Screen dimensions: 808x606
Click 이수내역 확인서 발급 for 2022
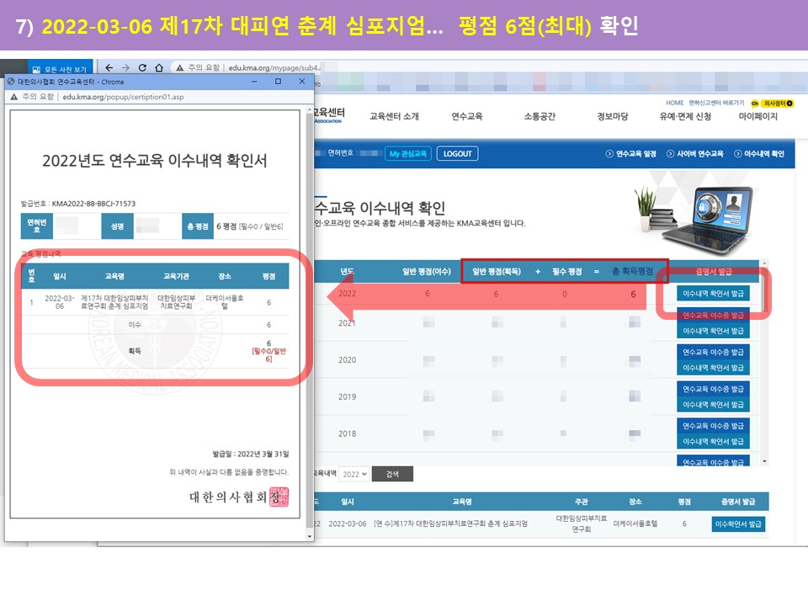pyautogui.click(x=712, y=294)
